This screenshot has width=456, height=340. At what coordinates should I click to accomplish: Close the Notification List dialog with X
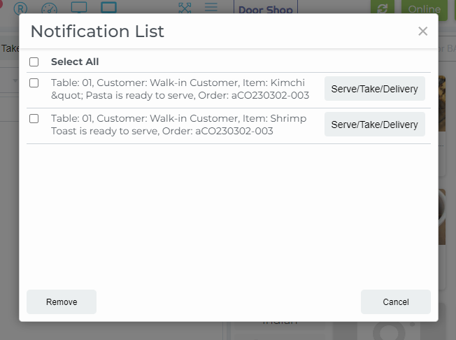[422, 31]
